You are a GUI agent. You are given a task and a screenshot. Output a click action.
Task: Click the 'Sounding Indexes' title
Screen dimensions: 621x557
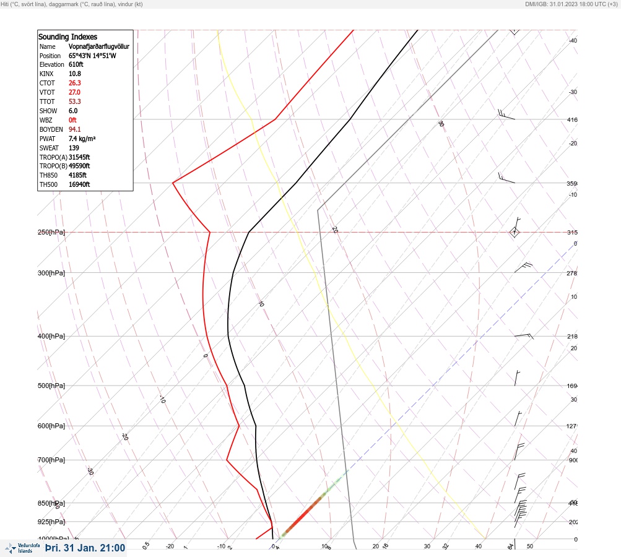coord(67,37)
